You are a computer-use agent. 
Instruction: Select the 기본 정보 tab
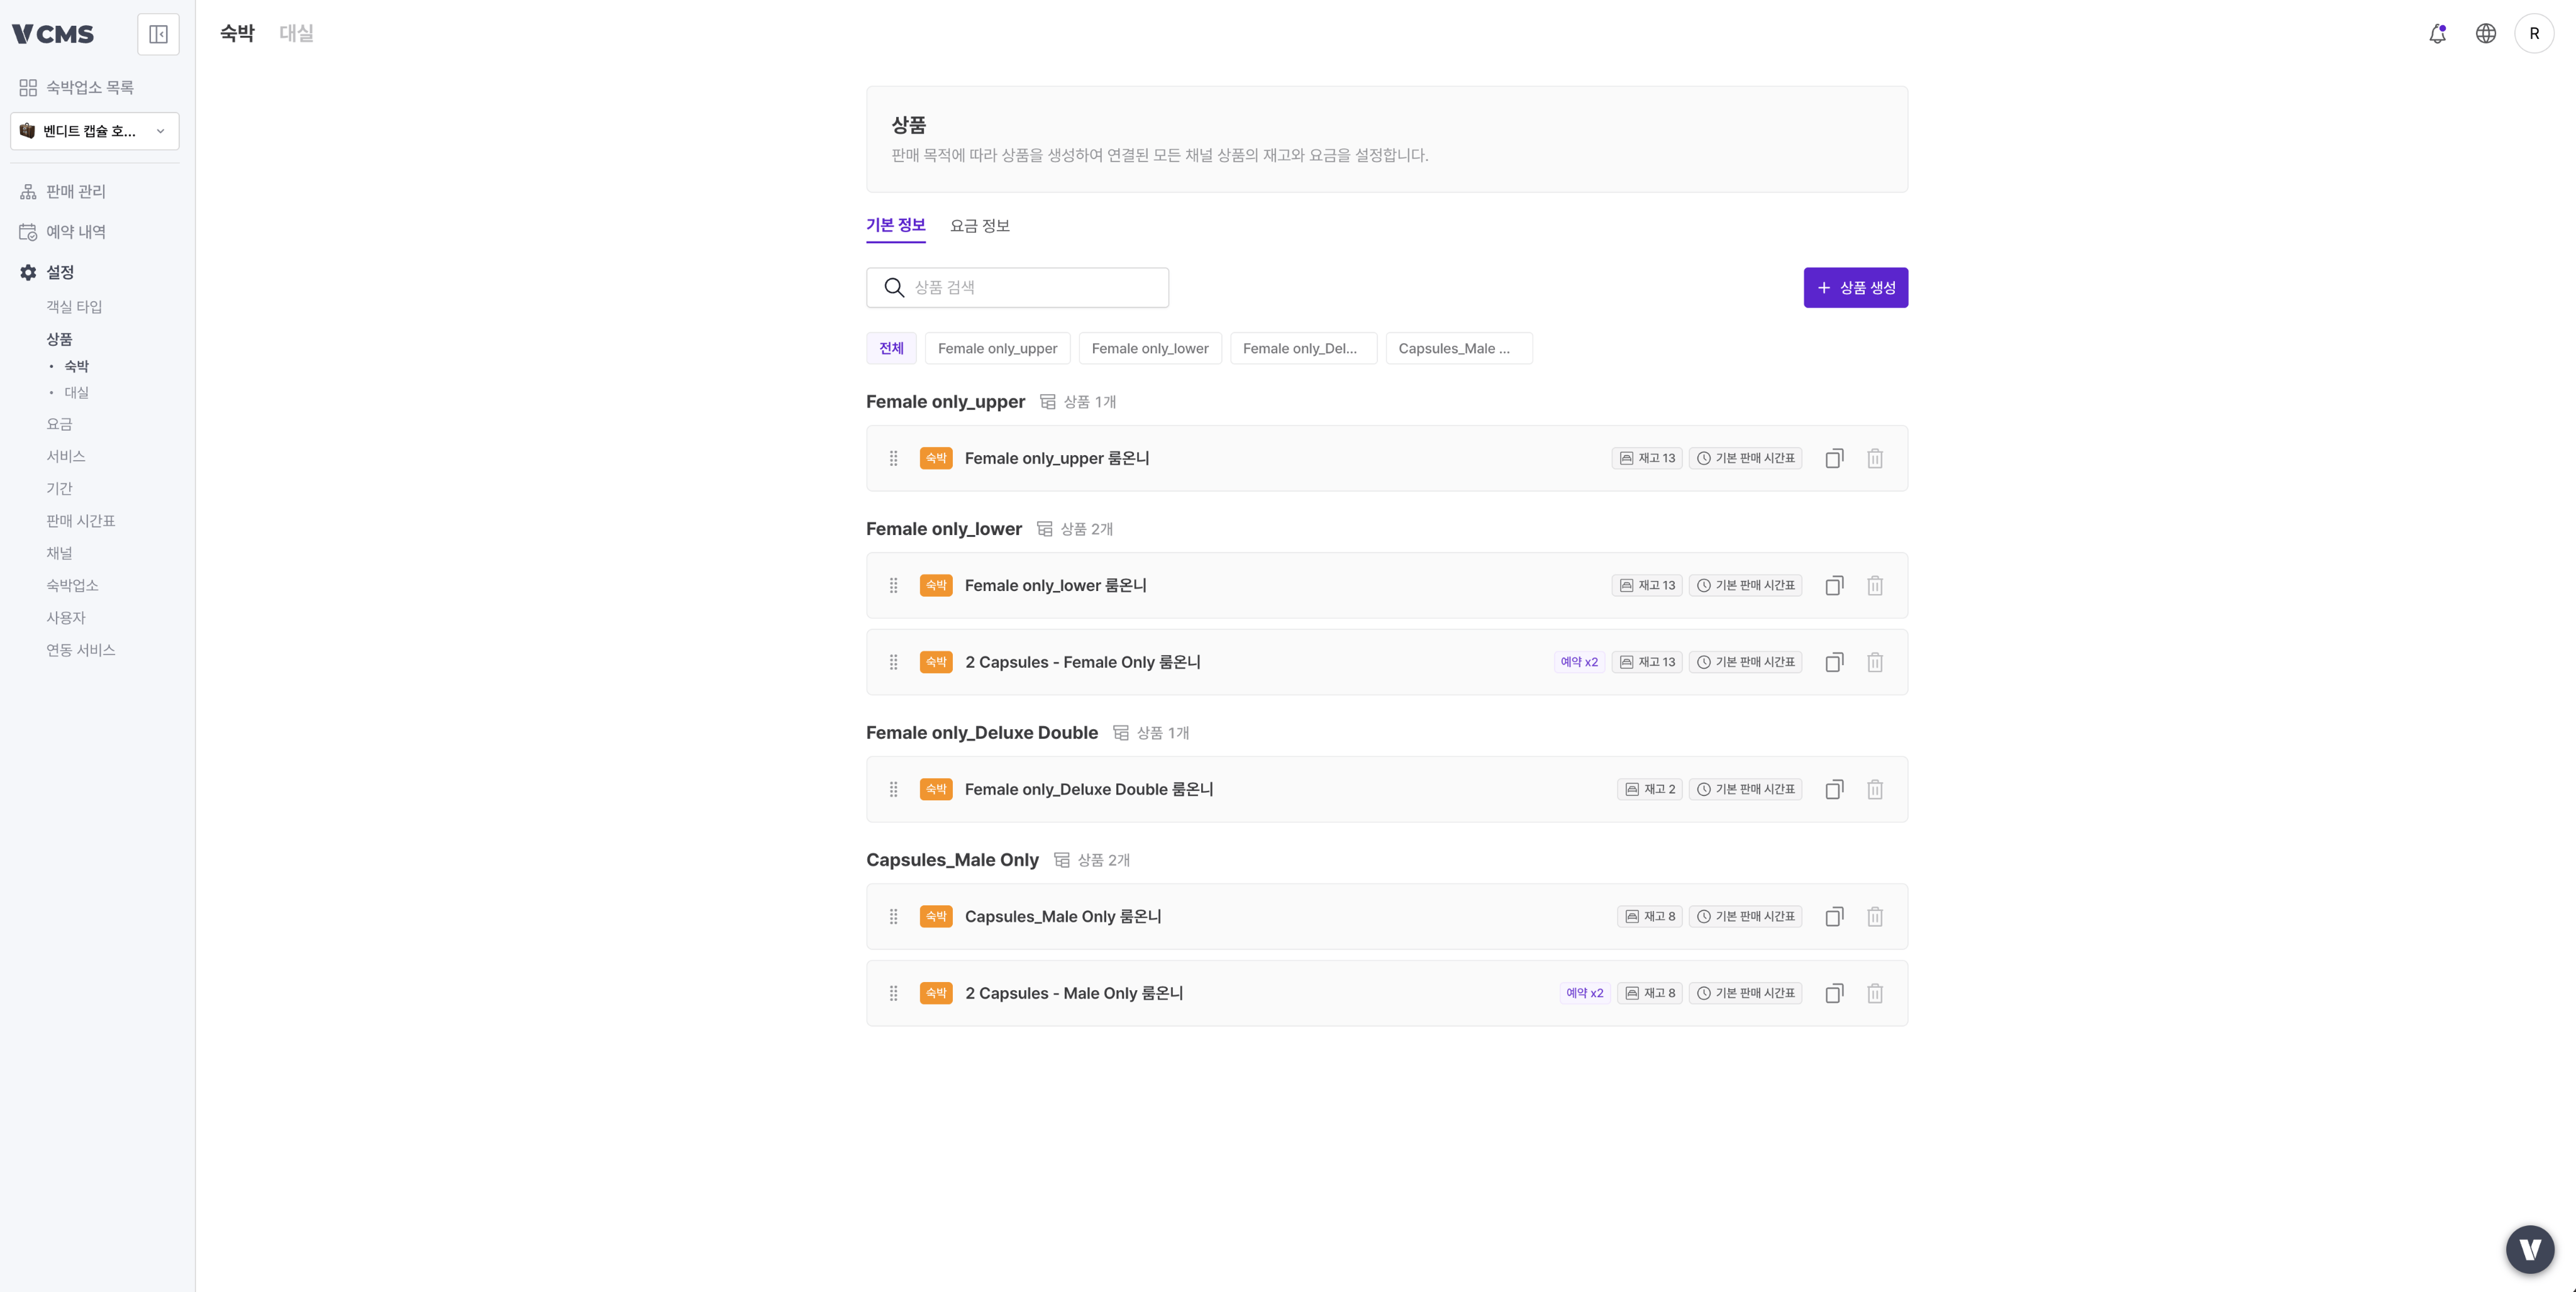(x=895, y=225)
